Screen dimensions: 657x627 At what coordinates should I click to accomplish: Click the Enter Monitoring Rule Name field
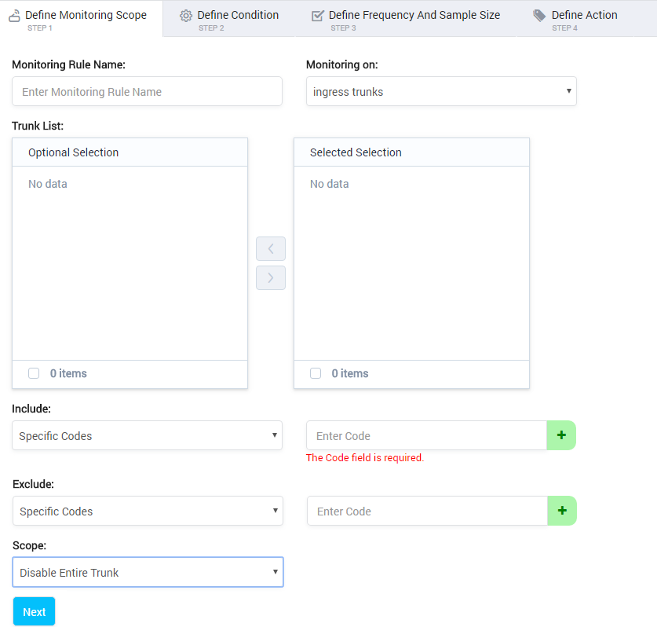(x=147, y=91)
